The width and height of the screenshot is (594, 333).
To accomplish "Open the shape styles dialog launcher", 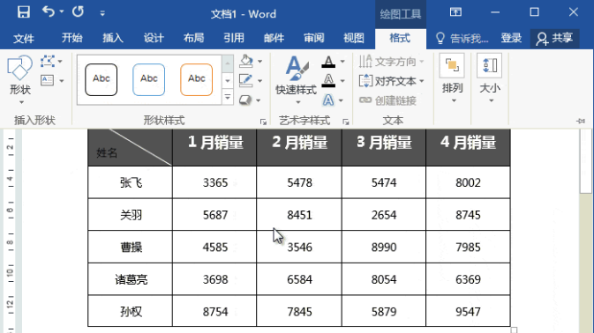I will tap(263, 122).
